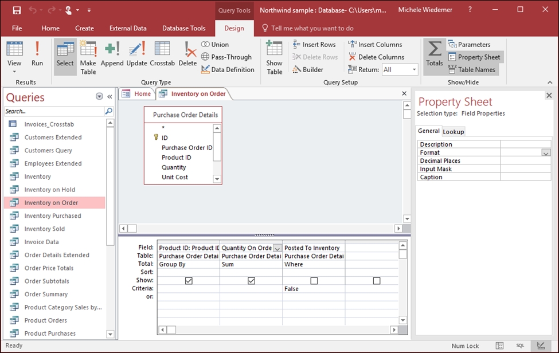Click the Run query icon
559x353 pixels.
tap(37, 54)
